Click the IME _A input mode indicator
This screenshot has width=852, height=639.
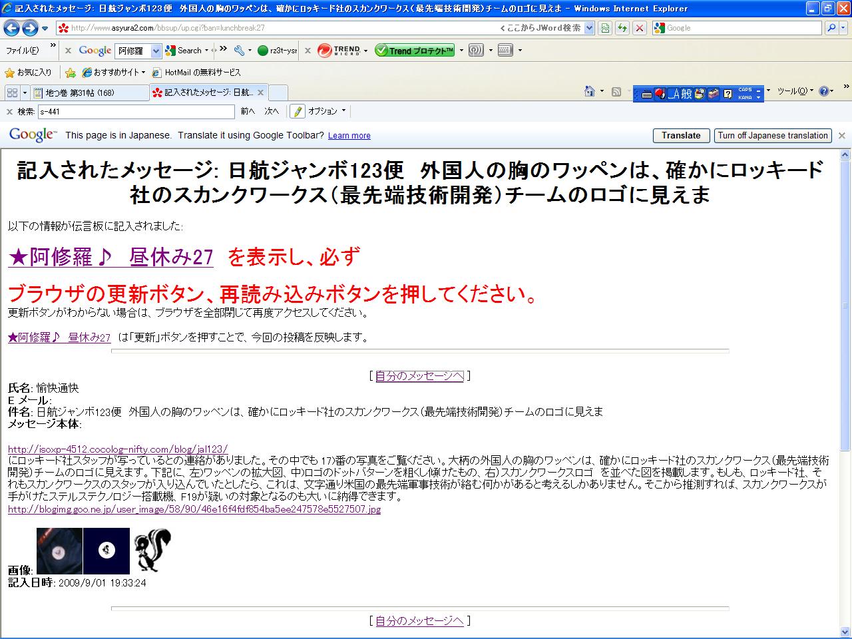click(x=673, y=95)
